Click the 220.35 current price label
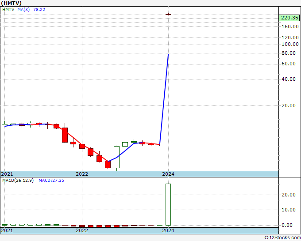301x241 pixels. (289, 18)
